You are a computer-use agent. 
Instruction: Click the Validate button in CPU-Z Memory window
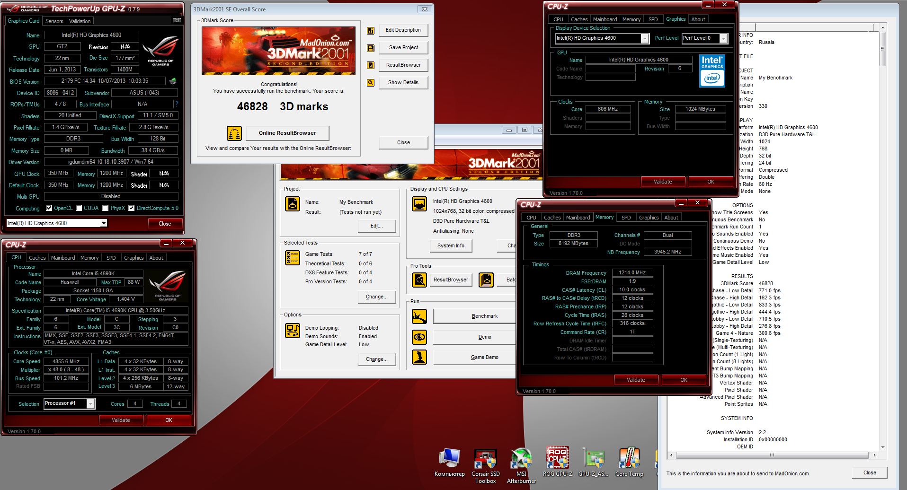pos(636,380)
